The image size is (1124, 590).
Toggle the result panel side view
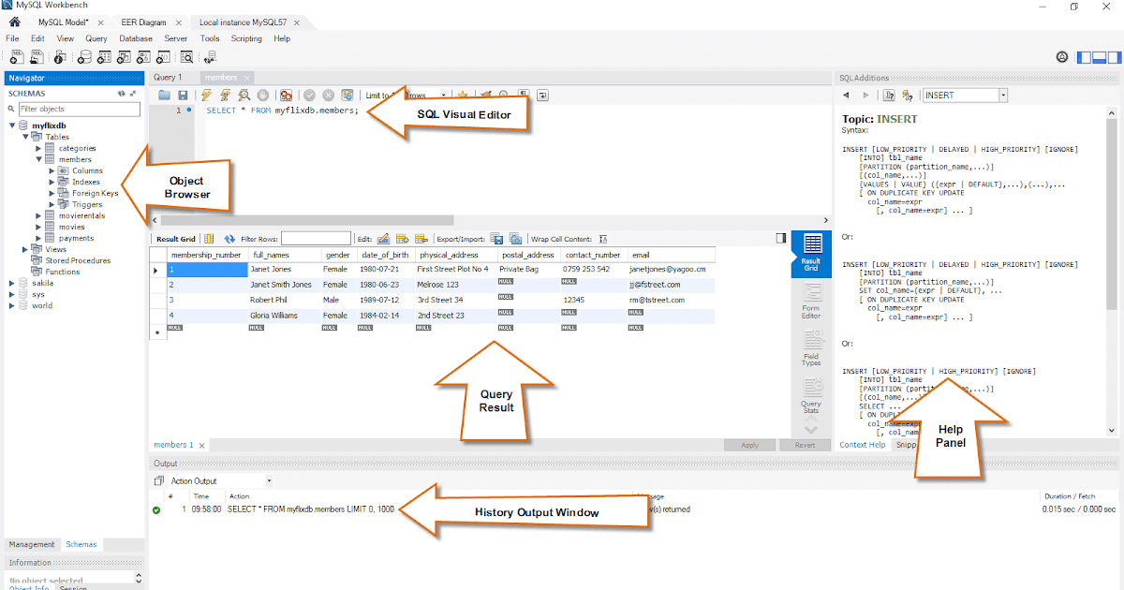(x=780, y=239)
